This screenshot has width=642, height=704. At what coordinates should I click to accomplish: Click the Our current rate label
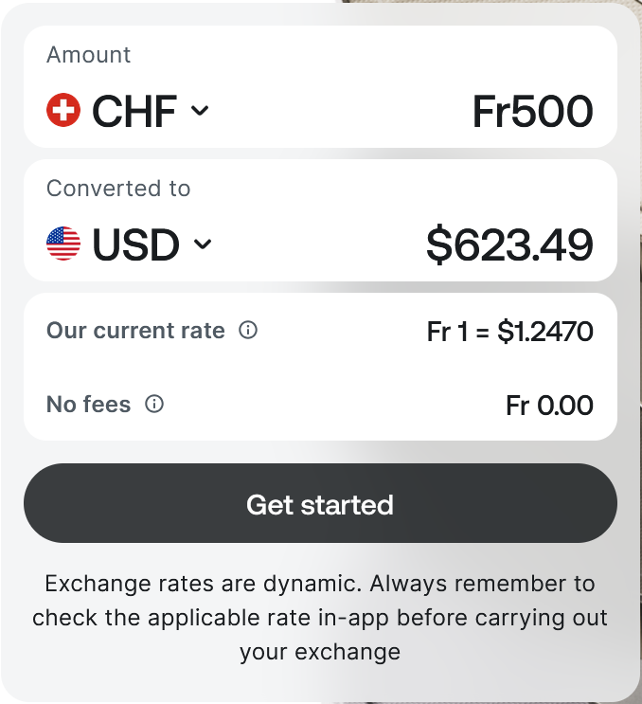point(135,331)
